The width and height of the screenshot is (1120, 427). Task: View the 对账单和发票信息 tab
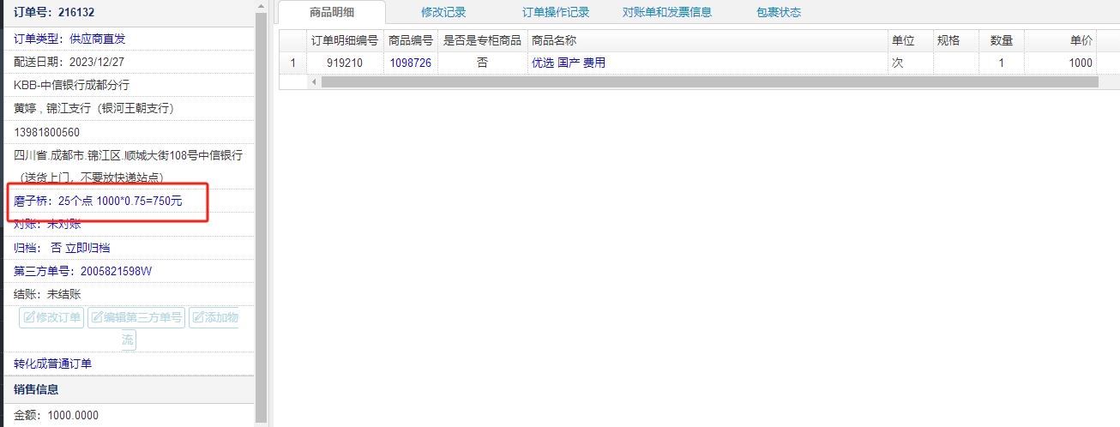666,12
